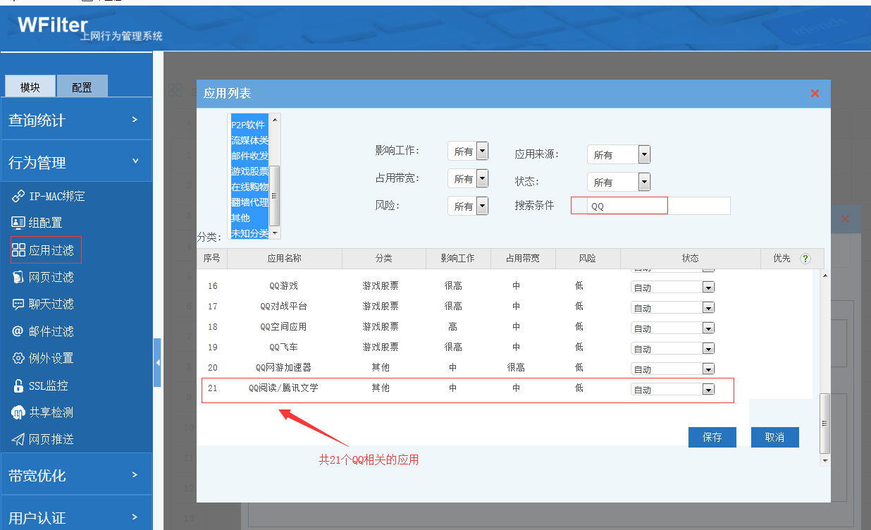871x530 pixels.
Task: Switch to the 配置 tab
Action: click(82, 87)
